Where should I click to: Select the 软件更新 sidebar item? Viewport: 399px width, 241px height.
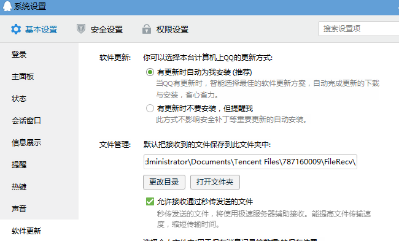(26, 231)
